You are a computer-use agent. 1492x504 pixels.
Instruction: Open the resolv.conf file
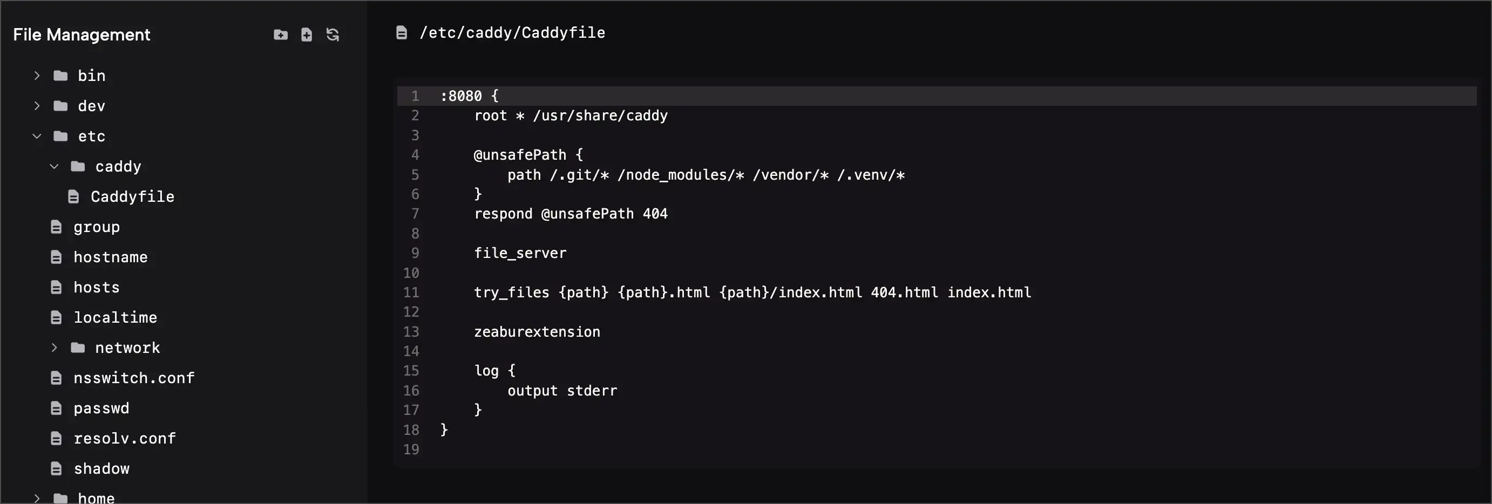[x=125, y=439]
